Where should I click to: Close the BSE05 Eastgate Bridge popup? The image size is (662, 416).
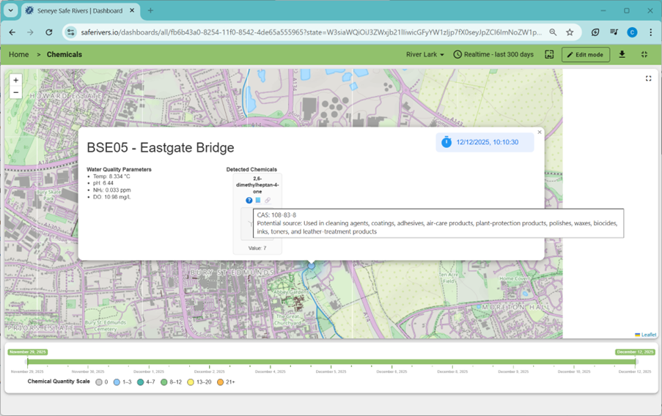[539, 132]
